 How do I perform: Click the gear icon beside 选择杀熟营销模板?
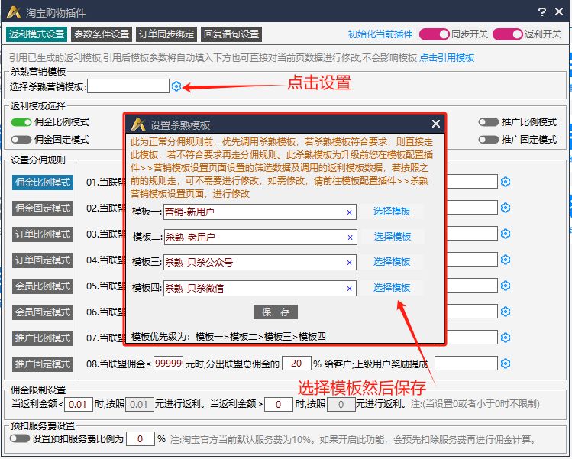click(176, 86)
